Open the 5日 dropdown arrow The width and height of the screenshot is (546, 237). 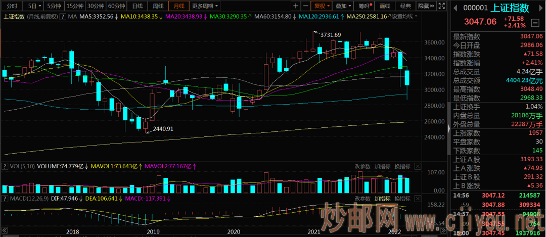(40, 6)
